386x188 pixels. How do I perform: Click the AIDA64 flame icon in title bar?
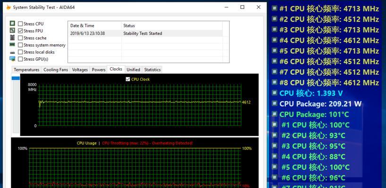pyautogui.click(x=8, y=7)
